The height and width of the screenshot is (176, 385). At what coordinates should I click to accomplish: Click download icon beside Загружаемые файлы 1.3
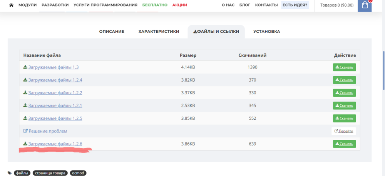pos(25,67)
